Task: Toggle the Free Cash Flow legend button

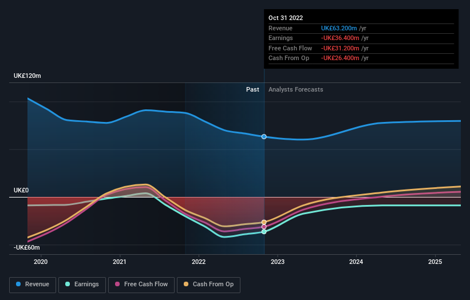Action: click(x=141, y=285)
